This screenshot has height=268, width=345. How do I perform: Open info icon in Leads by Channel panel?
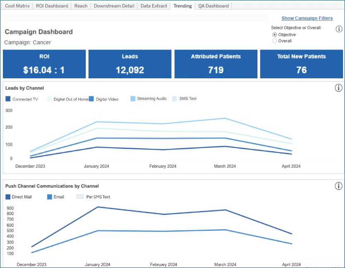point(338,88)
